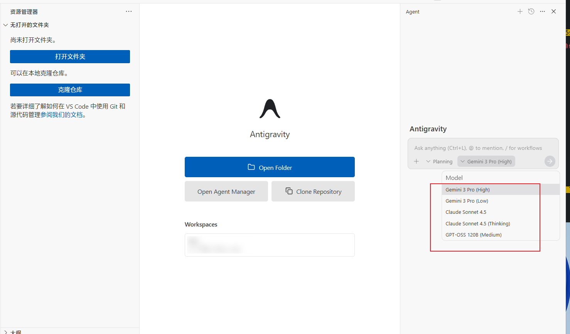570x334 pixels.
Task: Toggle the Gemini 3 Pro (High) model selector
Action: (x=486, y=161)
